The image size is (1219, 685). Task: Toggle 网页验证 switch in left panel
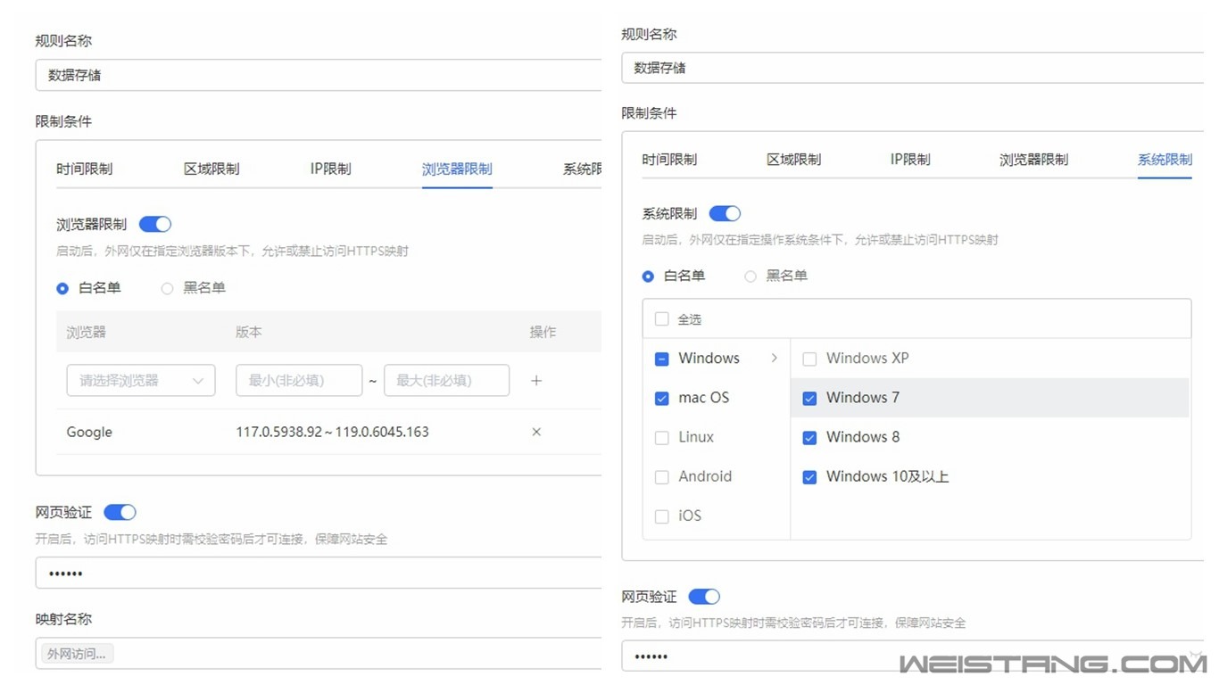120,512
